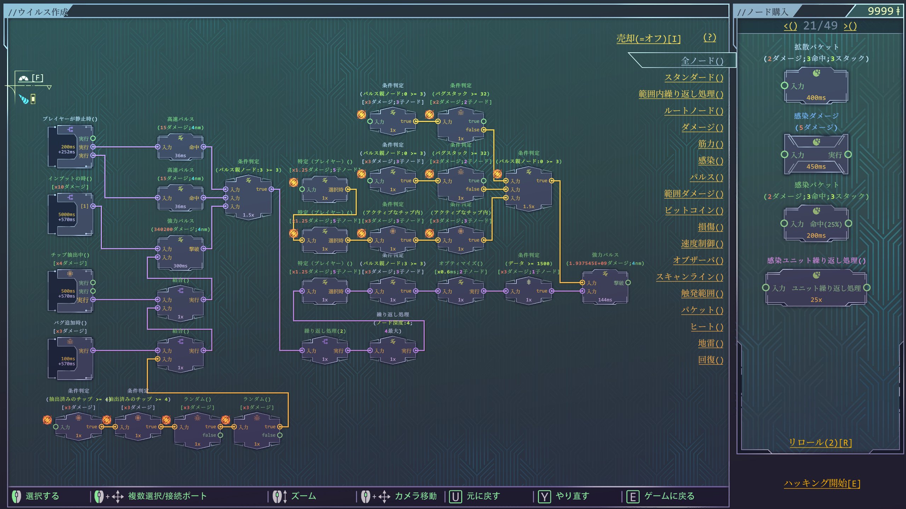This screenshot has height=509, width=906.
Task: Click 実行 output port on 感染ダメージ node
Action: 848,154
